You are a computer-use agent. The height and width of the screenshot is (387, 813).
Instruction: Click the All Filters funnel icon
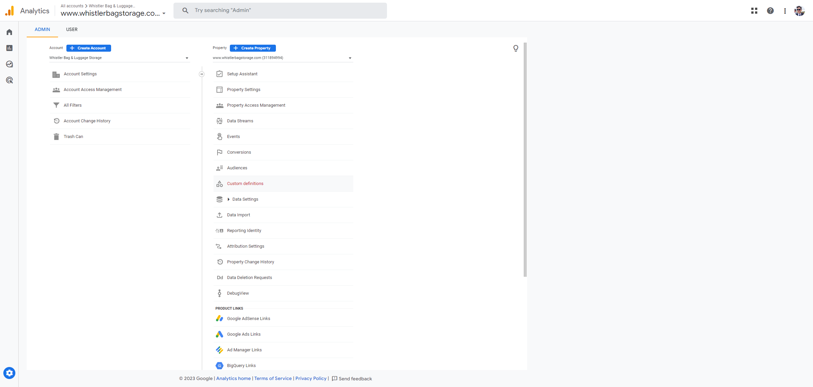point(56,105)
